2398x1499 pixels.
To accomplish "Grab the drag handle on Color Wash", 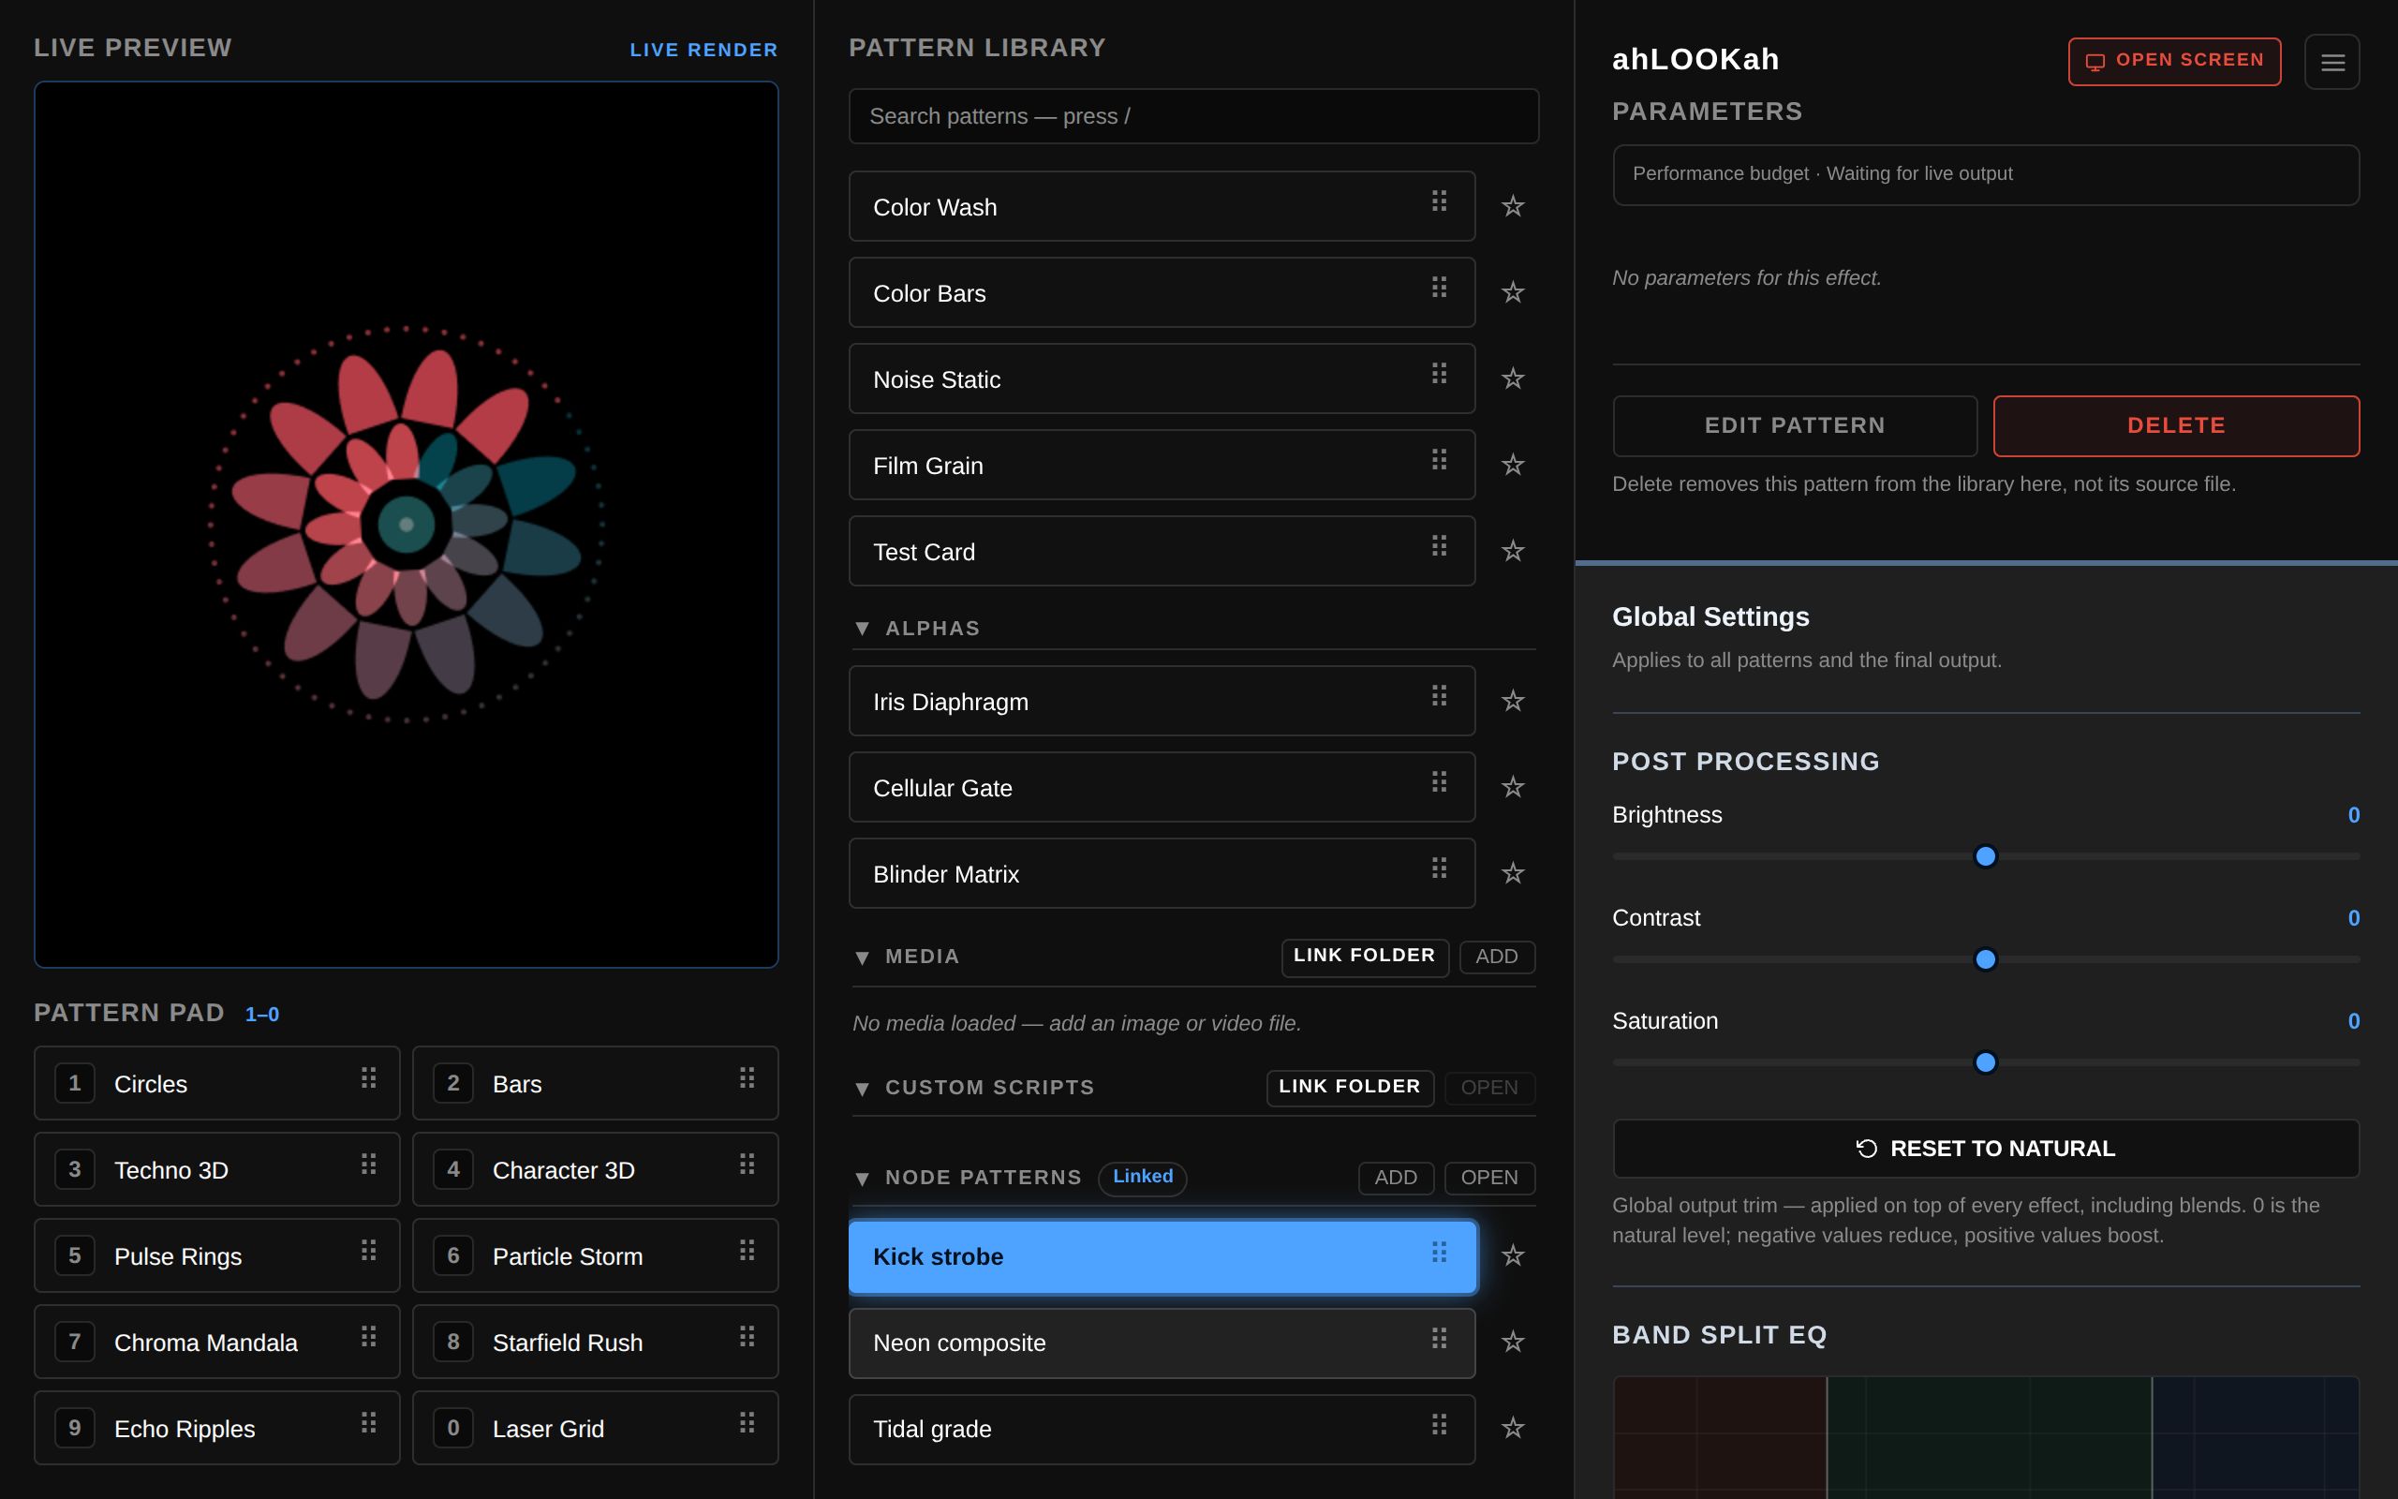I will point(1439,202).
